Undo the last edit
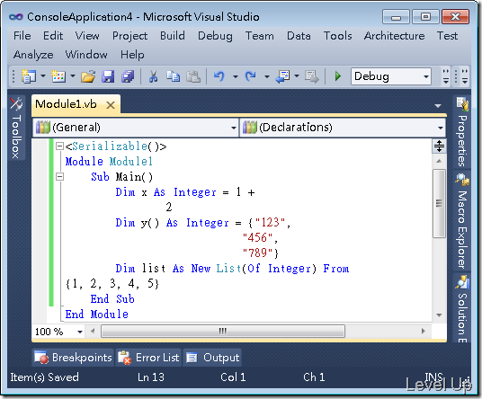This screenshot has width=482, height=399. [219, 76]
